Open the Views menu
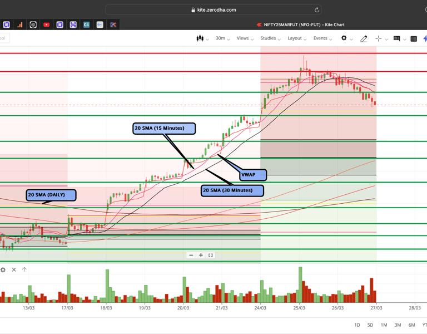 point(245,38)
